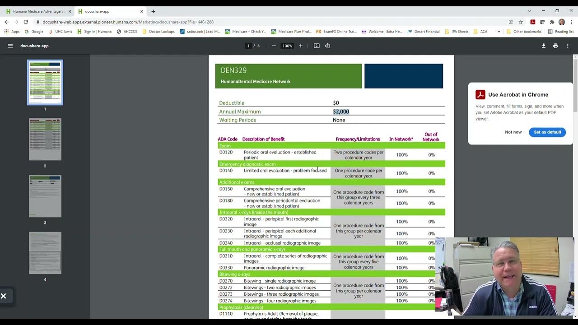Open the Other bookmarks folder
The height and width of the screenshot is (325, 578).
coord(524,32)
